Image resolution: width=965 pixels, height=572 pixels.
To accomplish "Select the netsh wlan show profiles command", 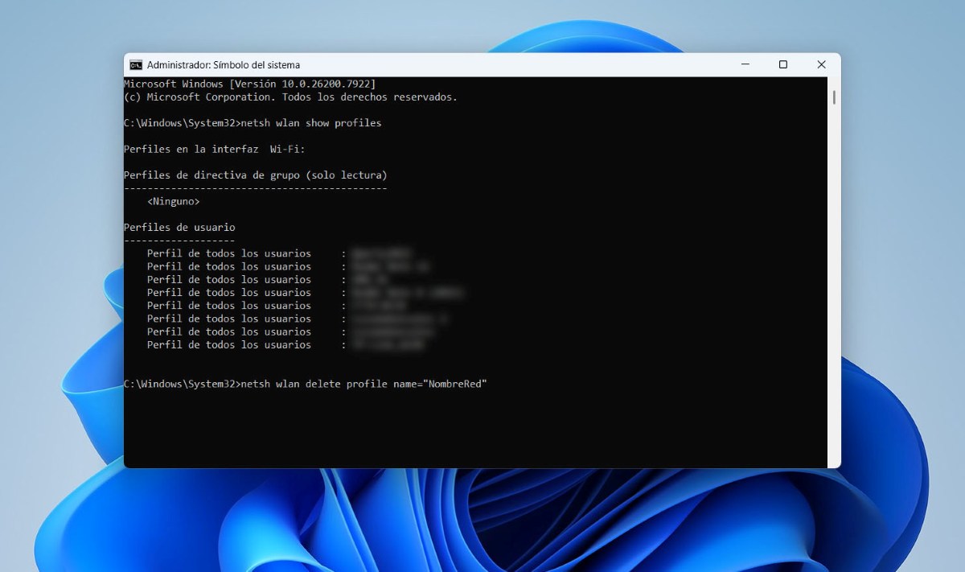I will (314, 122).
